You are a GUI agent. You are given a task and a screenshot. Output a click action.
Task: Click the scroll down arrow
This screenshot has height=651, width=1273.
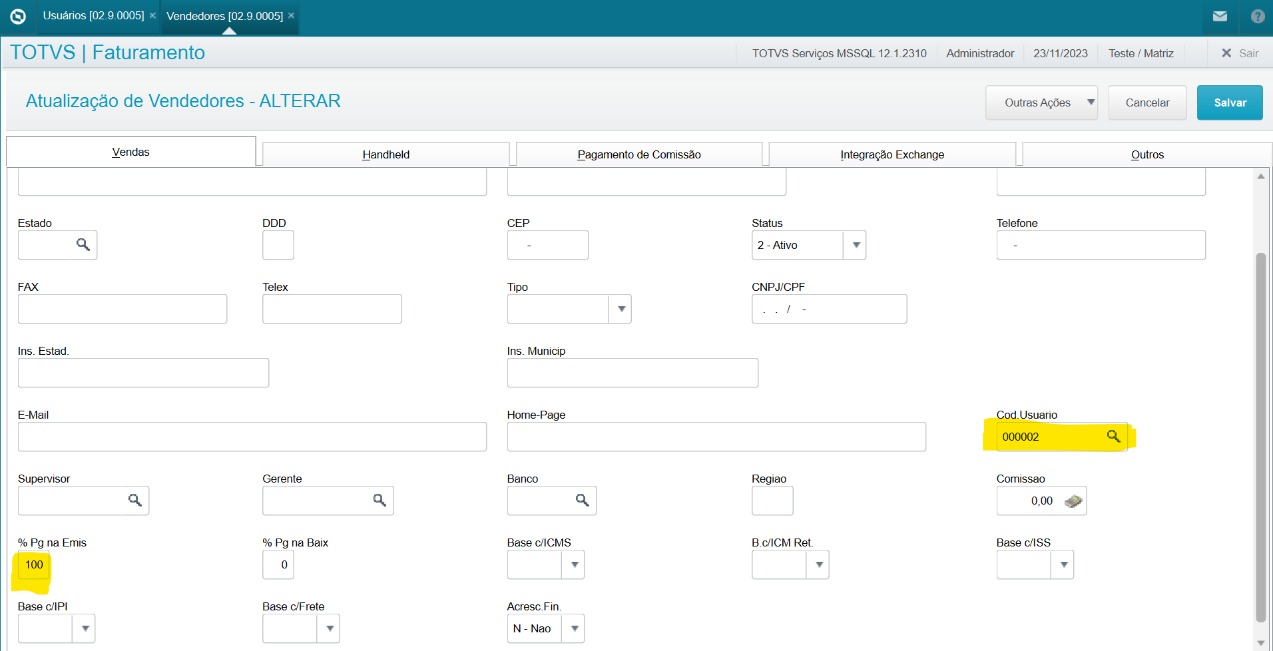point(1260,643)
